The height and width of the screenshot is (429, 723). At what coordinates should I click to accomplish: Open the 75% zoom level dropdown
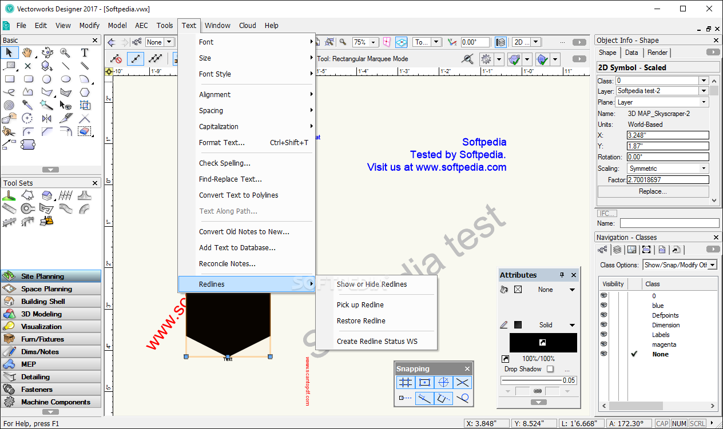373,42
